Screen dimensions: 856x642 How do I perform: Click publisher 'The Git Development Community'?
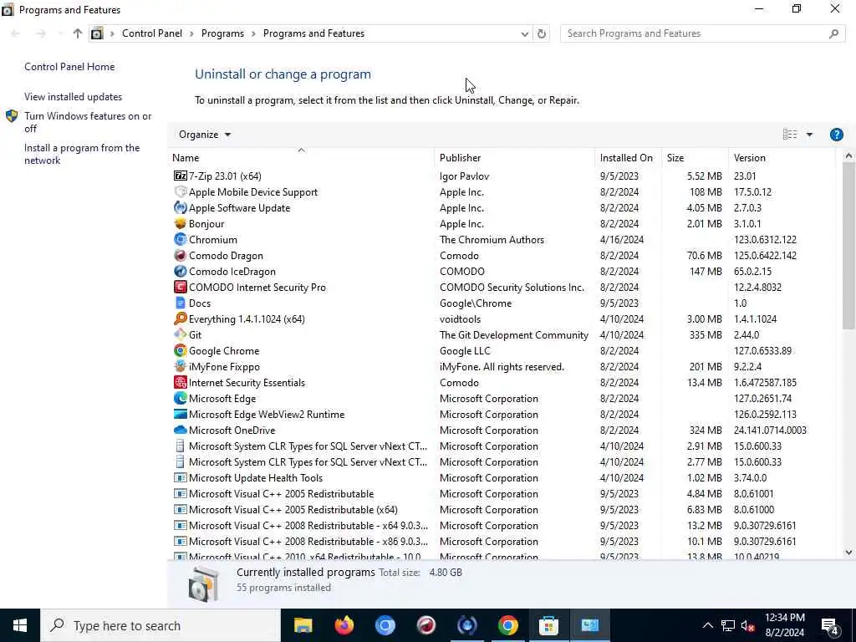tap(514, 334)
